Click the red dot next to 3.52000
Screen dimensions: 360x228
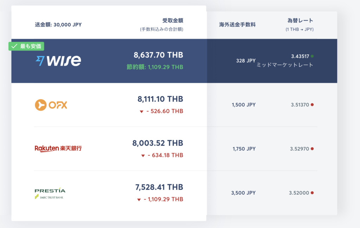click(x=312, y=193)
